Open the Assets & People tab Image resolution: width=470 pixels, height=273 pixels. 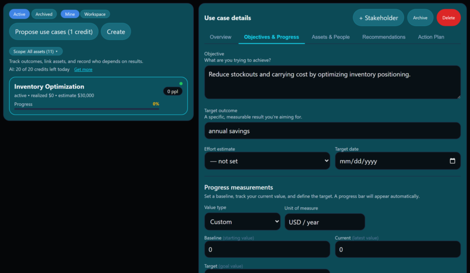tap(330, 37)
